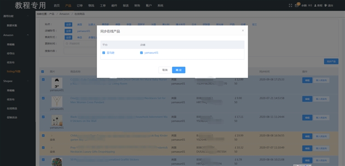
Task: Open 在线商品 in the Shopee sidebar section
Action: (12, 109)
